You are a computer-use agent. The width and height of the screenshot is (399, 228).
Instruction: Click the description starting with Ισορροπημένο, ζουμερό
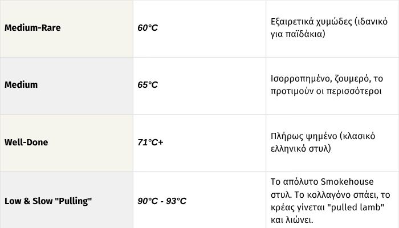tap(327, 85)
